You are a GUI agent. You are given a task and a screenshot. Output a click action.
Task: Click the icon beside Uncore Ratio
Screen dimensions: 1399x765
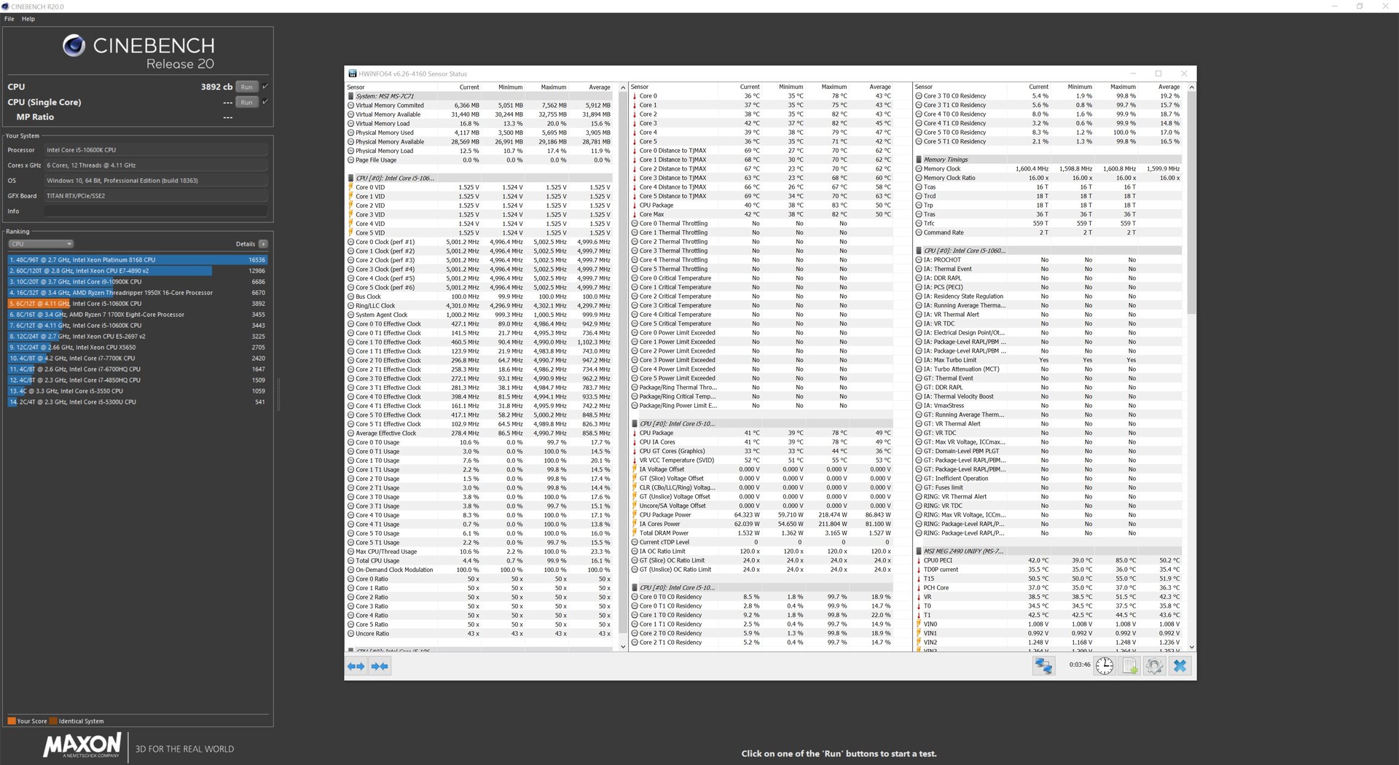pyautogui.click(x=350, y=633)
